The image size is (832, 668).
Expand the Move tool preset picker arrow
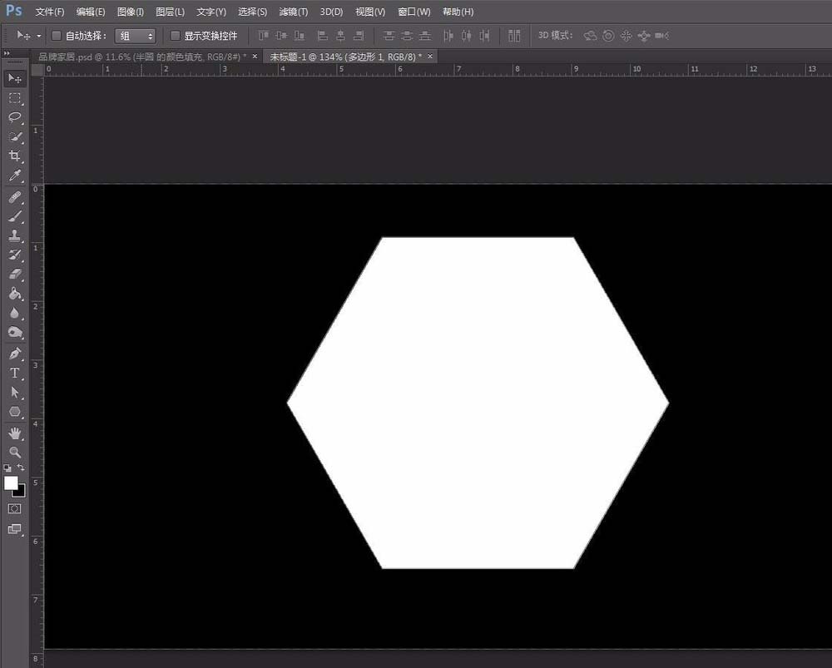(x=39, y=37)
